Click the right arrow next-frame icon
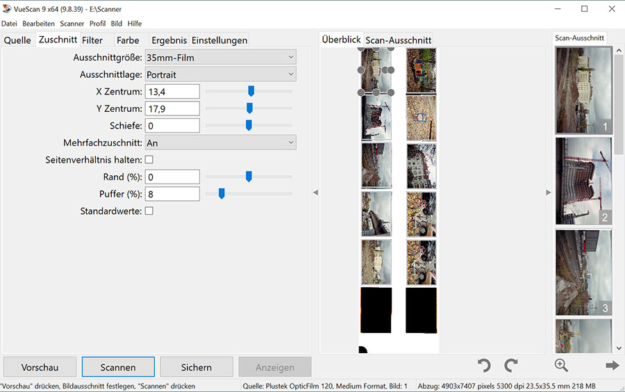The width and height of the screenshot is (625, 392). (x=612, y=366)
